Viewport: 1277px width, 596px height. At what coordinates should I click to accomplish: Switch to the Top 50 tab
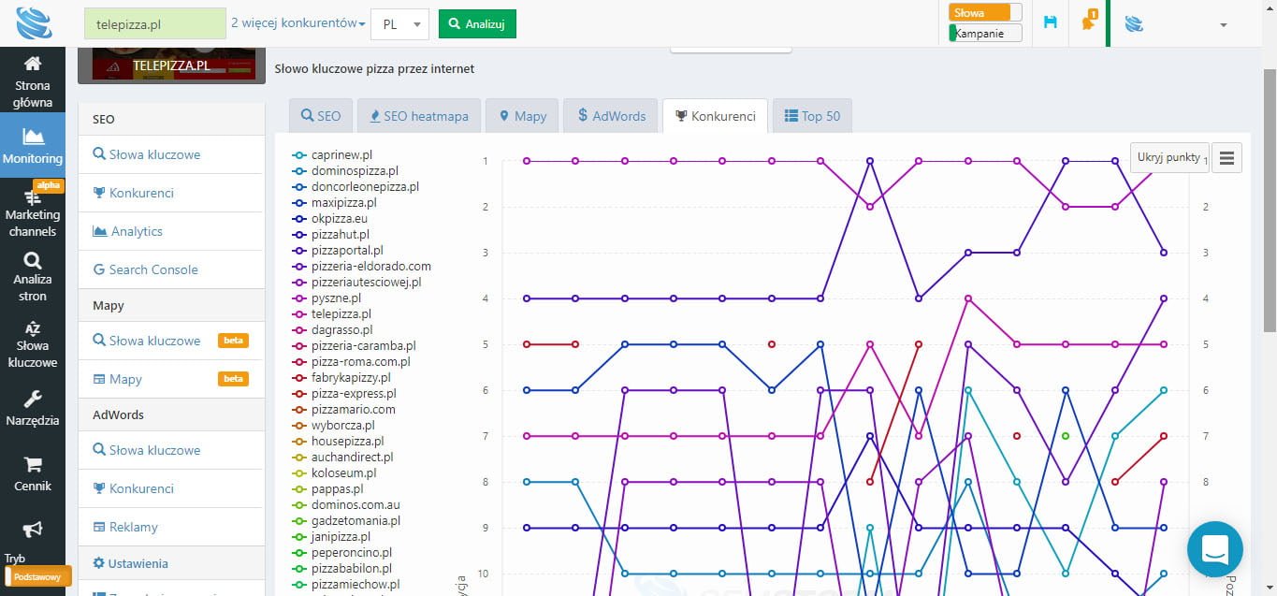(x=811, y=116)
